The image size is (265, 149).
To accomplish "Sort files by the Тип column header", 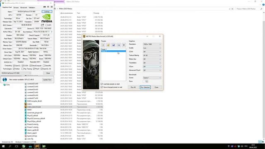I will [79, 13].
